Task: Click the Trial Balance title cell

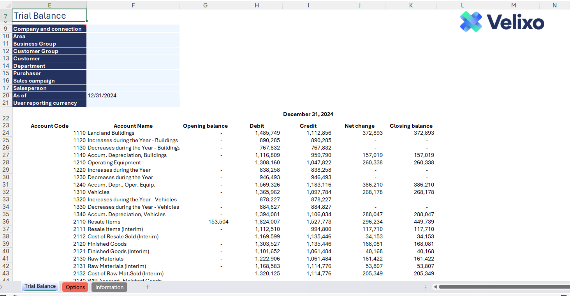Action: [49, 16]
